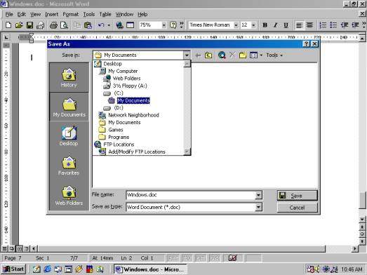
Task: Open the Undo history dropdown arrow
Action: click(109, 25)
